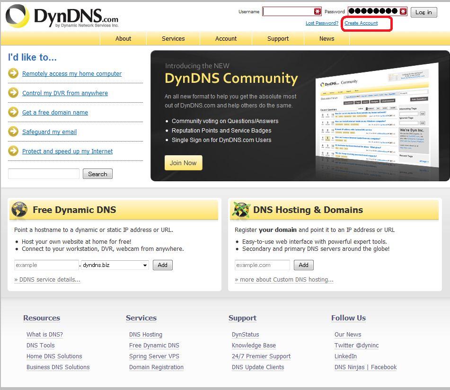This screenshot has height=390, width=450.
Task: Open Protect and speed up my Internet link
Action: (x=68, y=151)
